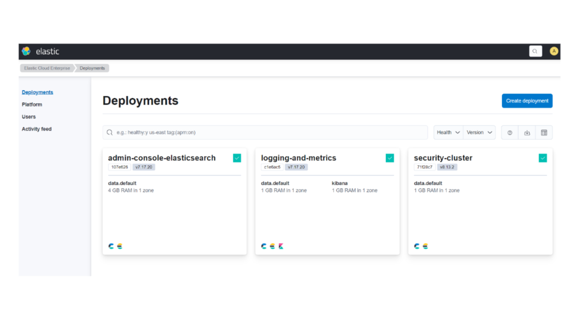Open Users in the sidebar
Screen dimensions: 582x327
29,117
